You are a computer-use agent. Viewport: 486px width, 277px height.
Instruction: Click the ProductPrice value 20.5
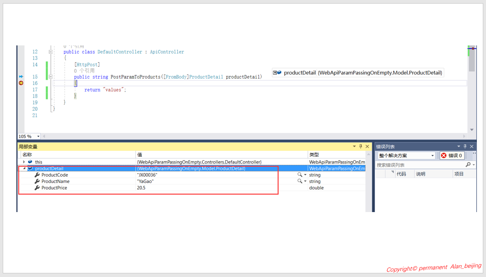pos(141,188)
